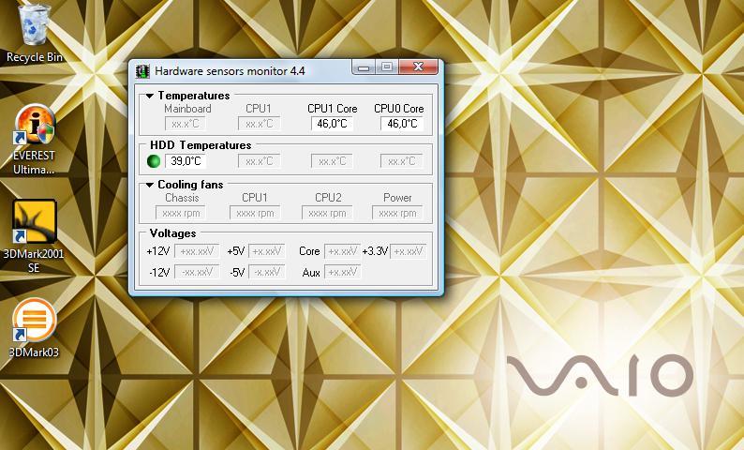This screenshot has height=450, width=744.
Task: Collapse the Temperatures section triangle
Action: pos(150,96)
